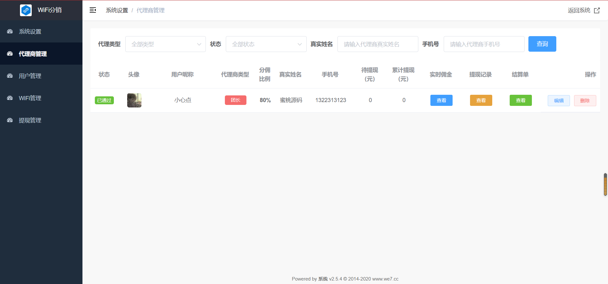The image size is (608, 284).
Task: Click the dashboard icon next to 代理商管理
Action: (10, 54)
